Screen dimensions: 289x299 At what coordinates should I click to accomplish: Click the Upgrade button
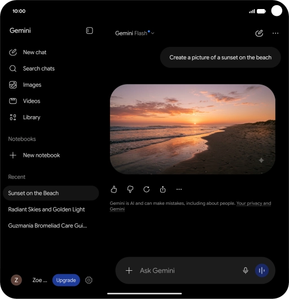coord(66,280)
